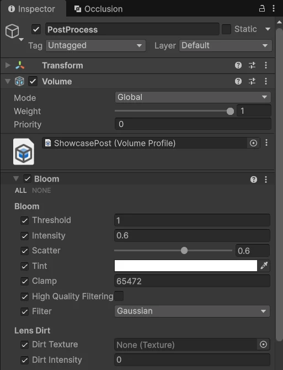The image size is (283, 370).
Task: Open the Inspector panel options menu
Action: pyautogui.click(x=273, y=8)
